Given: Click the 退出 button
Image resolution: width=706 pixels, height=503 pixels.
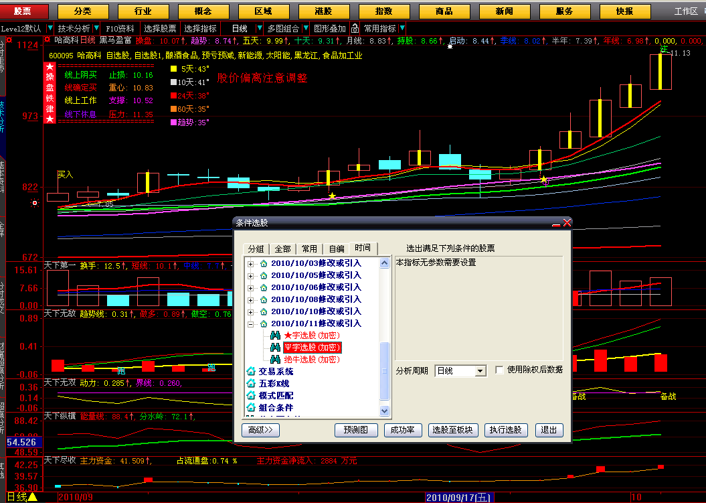Looking at the screenshot, I should pyautogui.click(x=549, y=430).
